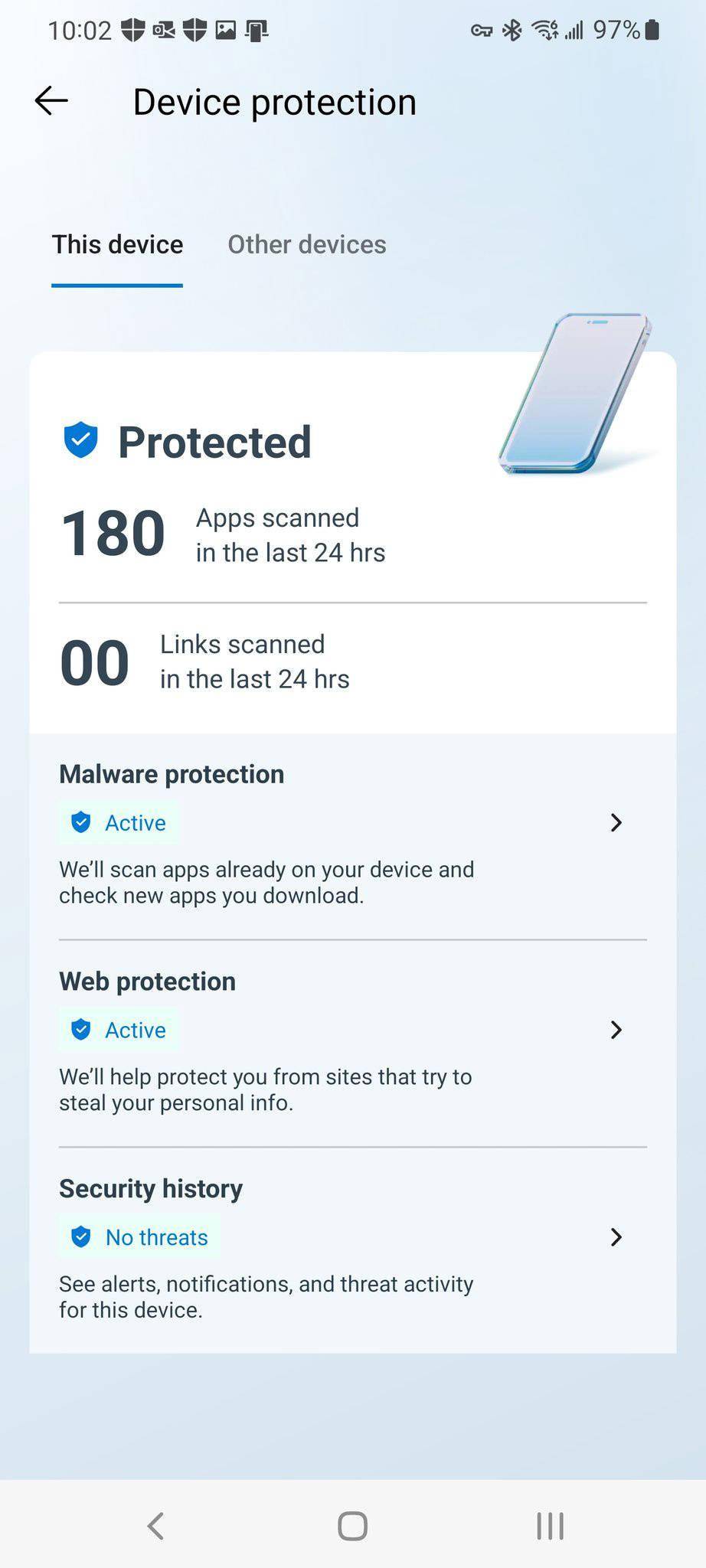The width and height of the screenshot is (706, 1568).
Task: Select the This device tab
Action: [116, 244]
